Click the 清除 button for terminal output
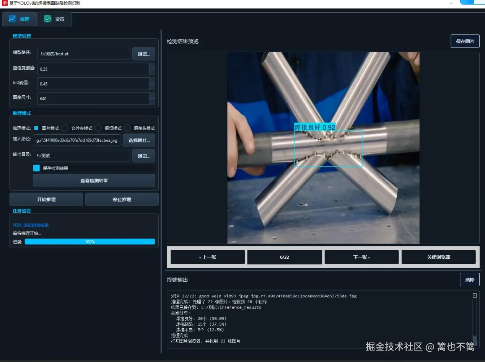485x362 pixels. click(x=470, y=280)
